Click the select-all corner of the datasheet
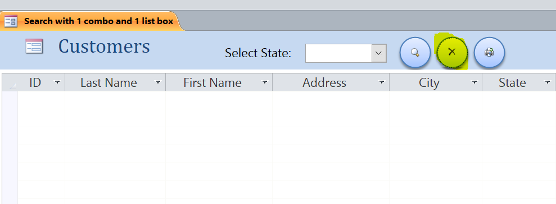 [x=10, y=82]
